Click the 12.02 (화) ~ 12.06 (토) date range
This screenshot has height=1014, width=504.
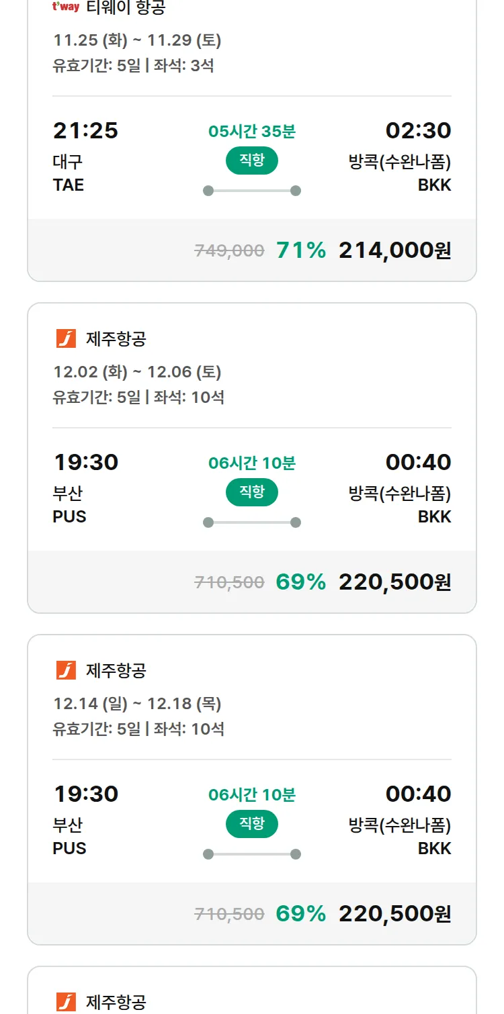coord(137,372)
